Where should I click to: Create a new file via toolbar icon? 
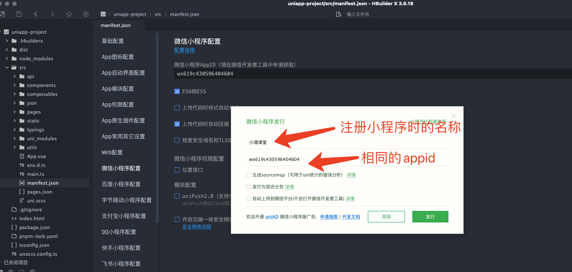click(3, 14)
